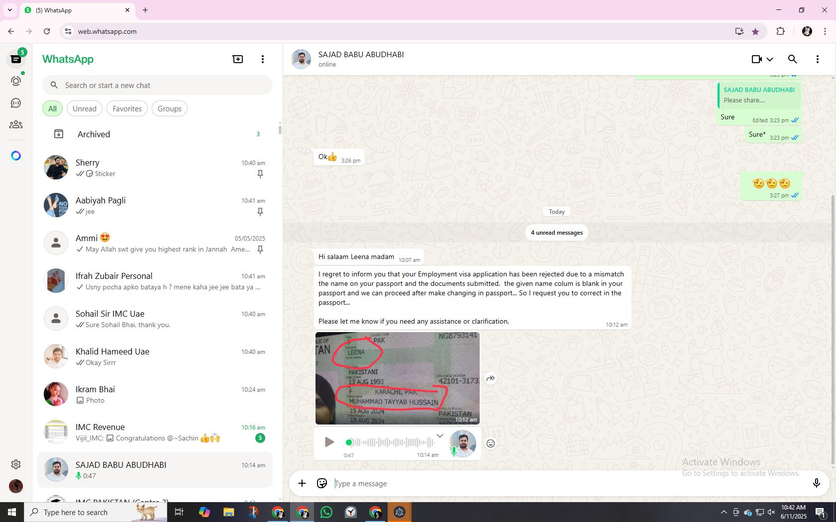Open the Meta AI circle icon
This screenshot has width=836, height=522.
16,156
